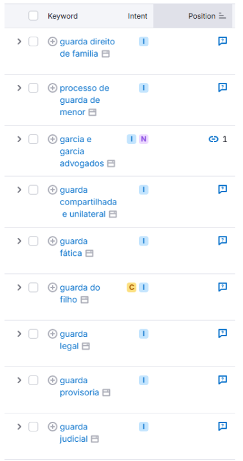243x461 pixels.
Task: Tick the select-all checkbox in header
Action: tap(33, 16)
